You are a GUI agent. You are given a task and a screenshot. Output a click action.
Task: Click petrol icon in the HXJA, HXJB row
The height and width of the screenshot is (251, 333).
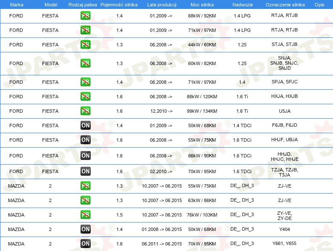click(85, 96)
